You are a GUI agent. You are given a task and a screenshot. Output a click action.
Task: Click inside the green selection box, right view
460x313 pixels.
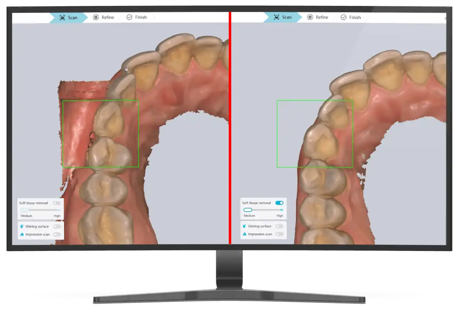coord(314,134)
